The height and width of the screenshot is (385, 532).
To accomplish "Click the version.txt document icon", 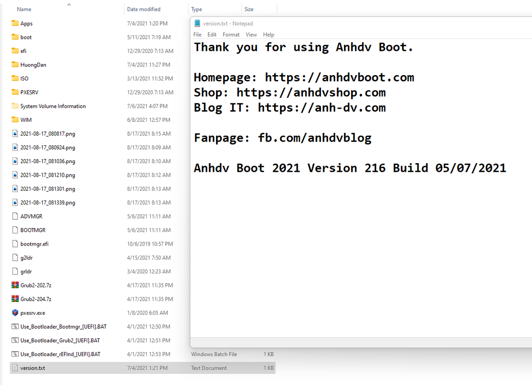I will 15,368.
